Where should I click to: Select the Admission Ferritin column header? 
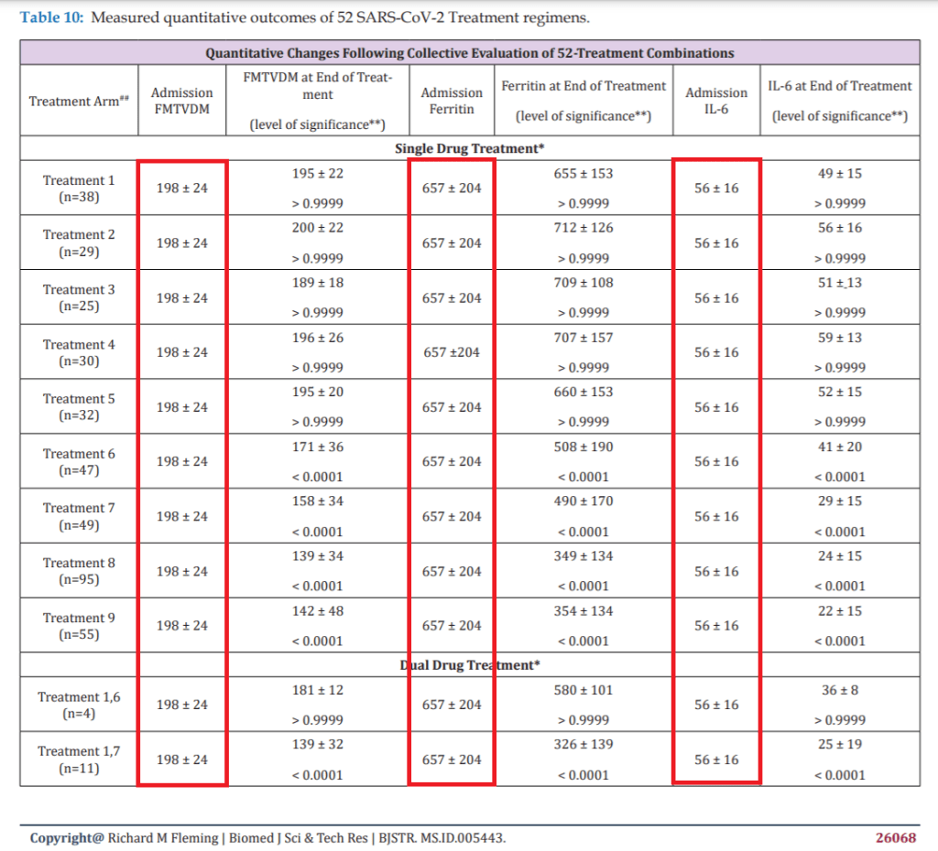(452, 101)
